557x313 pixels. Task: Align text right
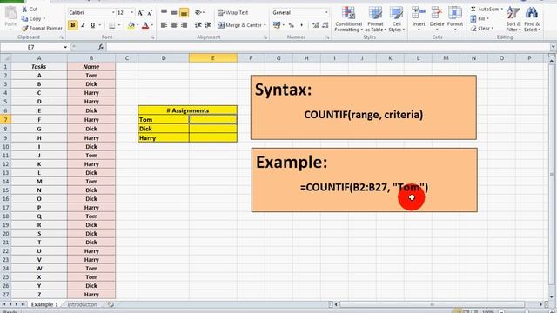click(x=184, y=25)
